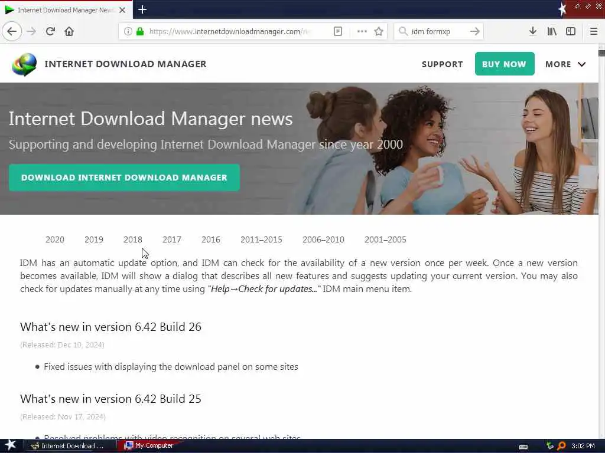
Task: Click heading version 6.42 Build 25
Action: pos(110,399)
